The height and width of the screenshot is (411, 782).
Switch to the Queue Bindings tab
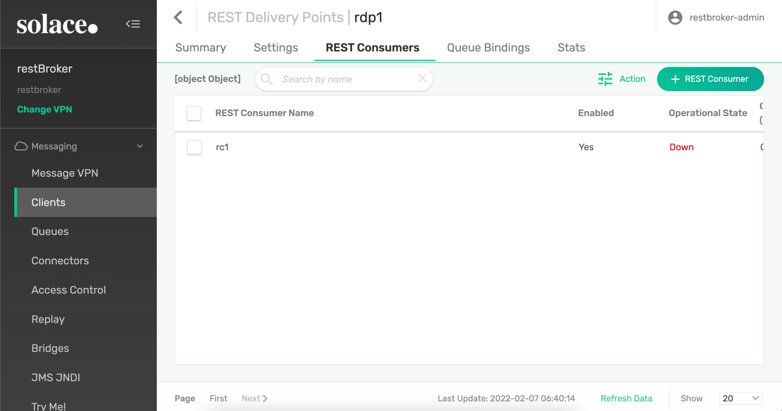(x=488, y=47)
